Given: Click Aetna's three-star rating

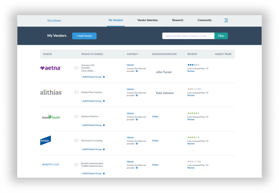Looking at the screenshot, I should (192, 65).
